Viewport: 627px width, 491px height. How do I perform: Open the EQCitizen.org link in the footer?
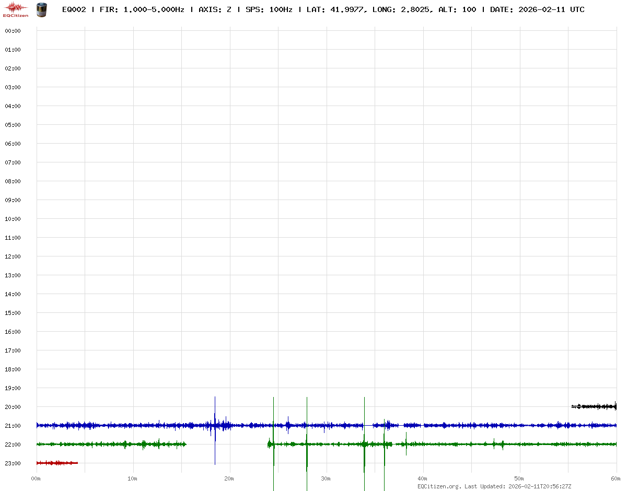[x=439, y=486]
